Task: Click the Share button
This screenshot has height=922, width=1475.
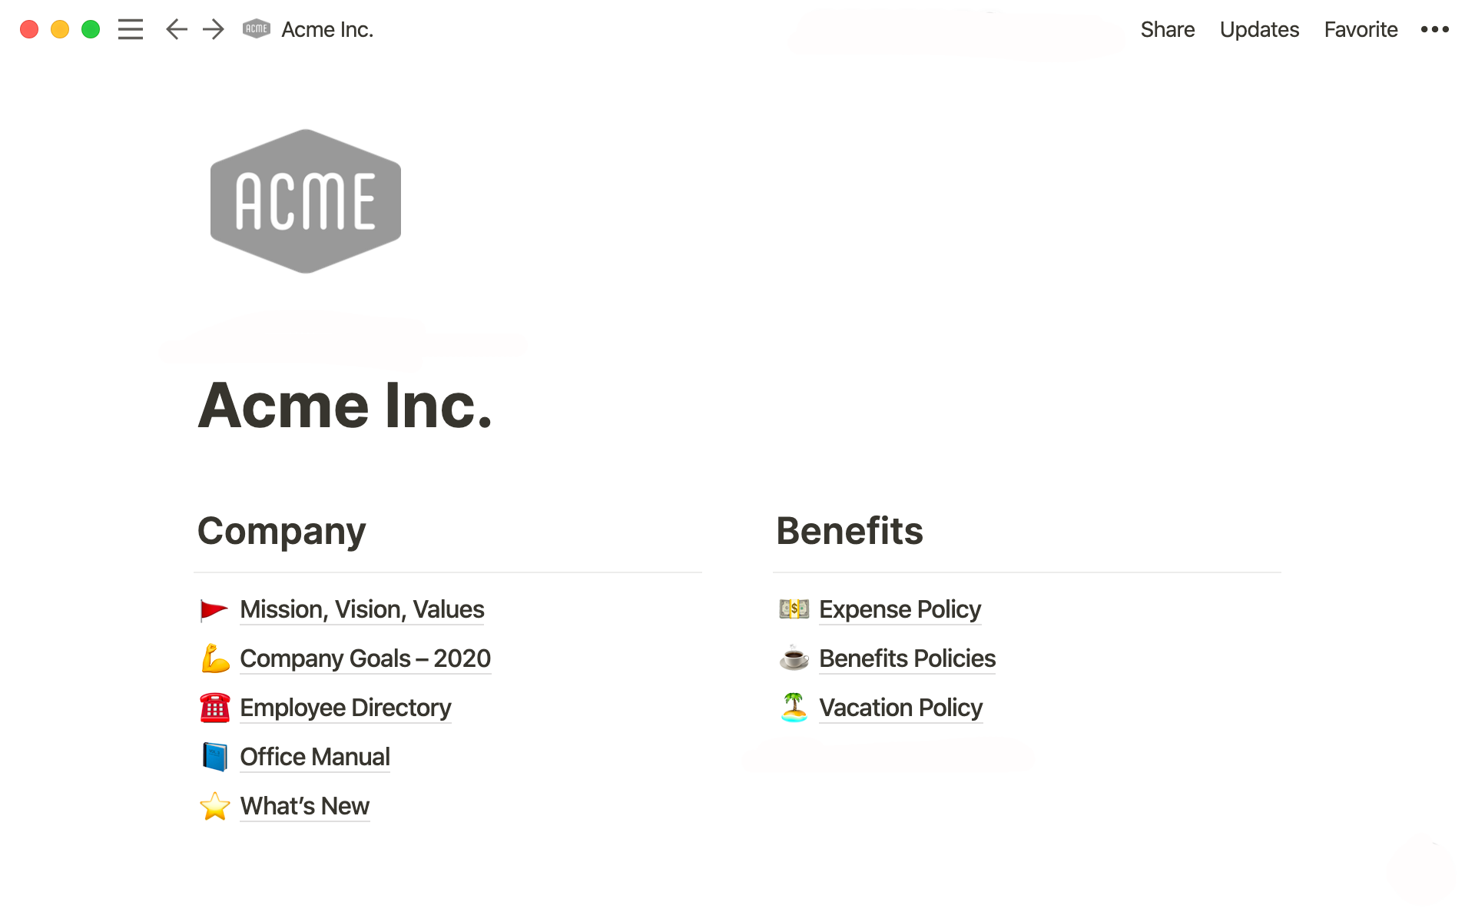Action: 1167,28
